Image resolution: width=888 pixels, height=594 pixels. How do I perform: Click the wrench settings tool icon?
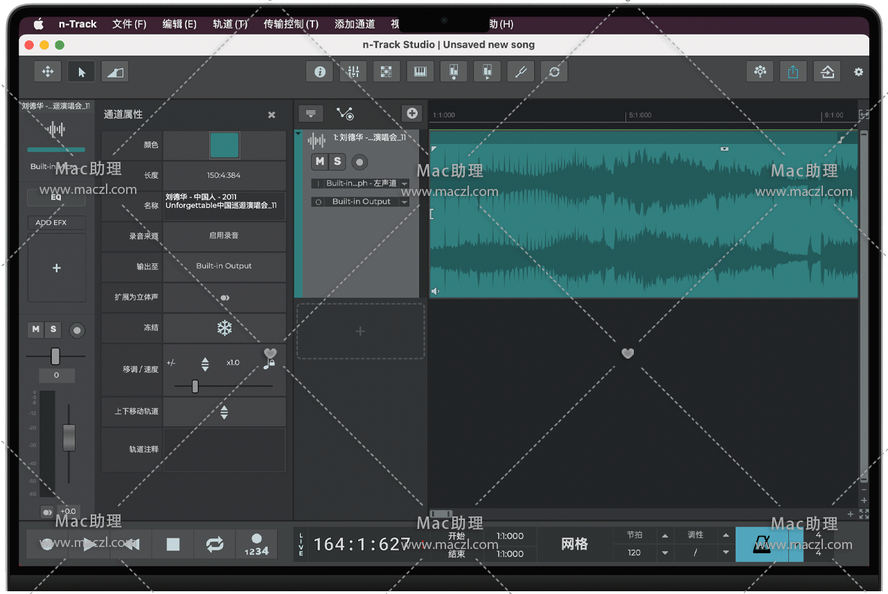click(520, 71)
